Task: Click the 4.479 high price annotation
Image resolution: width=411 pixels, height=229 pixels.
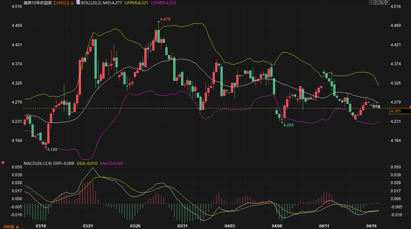Action: click(x=165, y=19)
